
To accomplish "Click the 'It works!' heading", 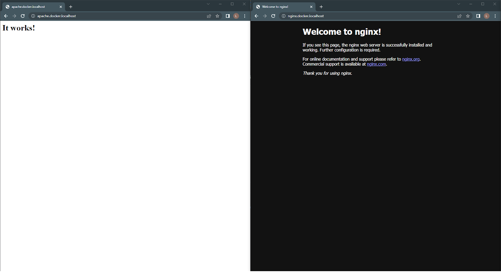I will tap(19, 28).
